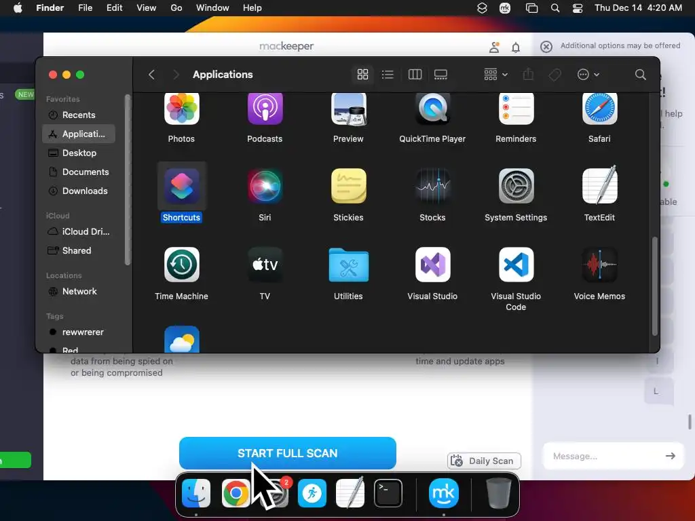Open the File menu

pos(85,8)
